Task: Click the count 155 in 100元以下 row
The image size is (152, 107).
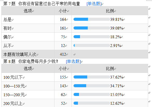Action: [x=63, y=77]
